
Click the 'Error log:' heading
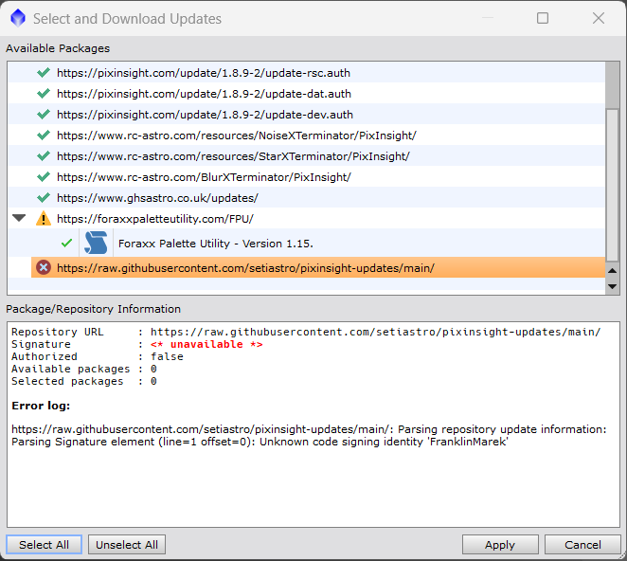(41, 406)
